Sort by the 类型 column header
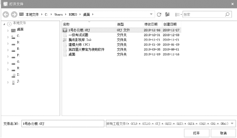Screen dimensions: 237x138 [x=130, y=24]
